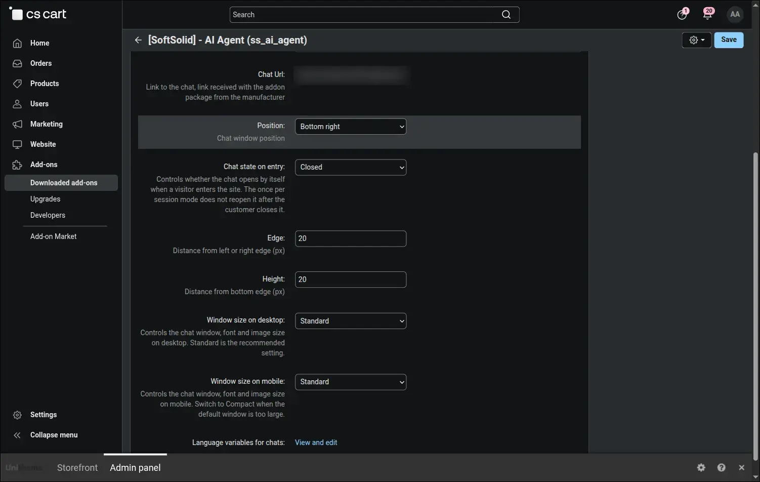This screenshot has height=482, width=760.
Task: Switch to the Storefront tab
Action: pos(77,468)
